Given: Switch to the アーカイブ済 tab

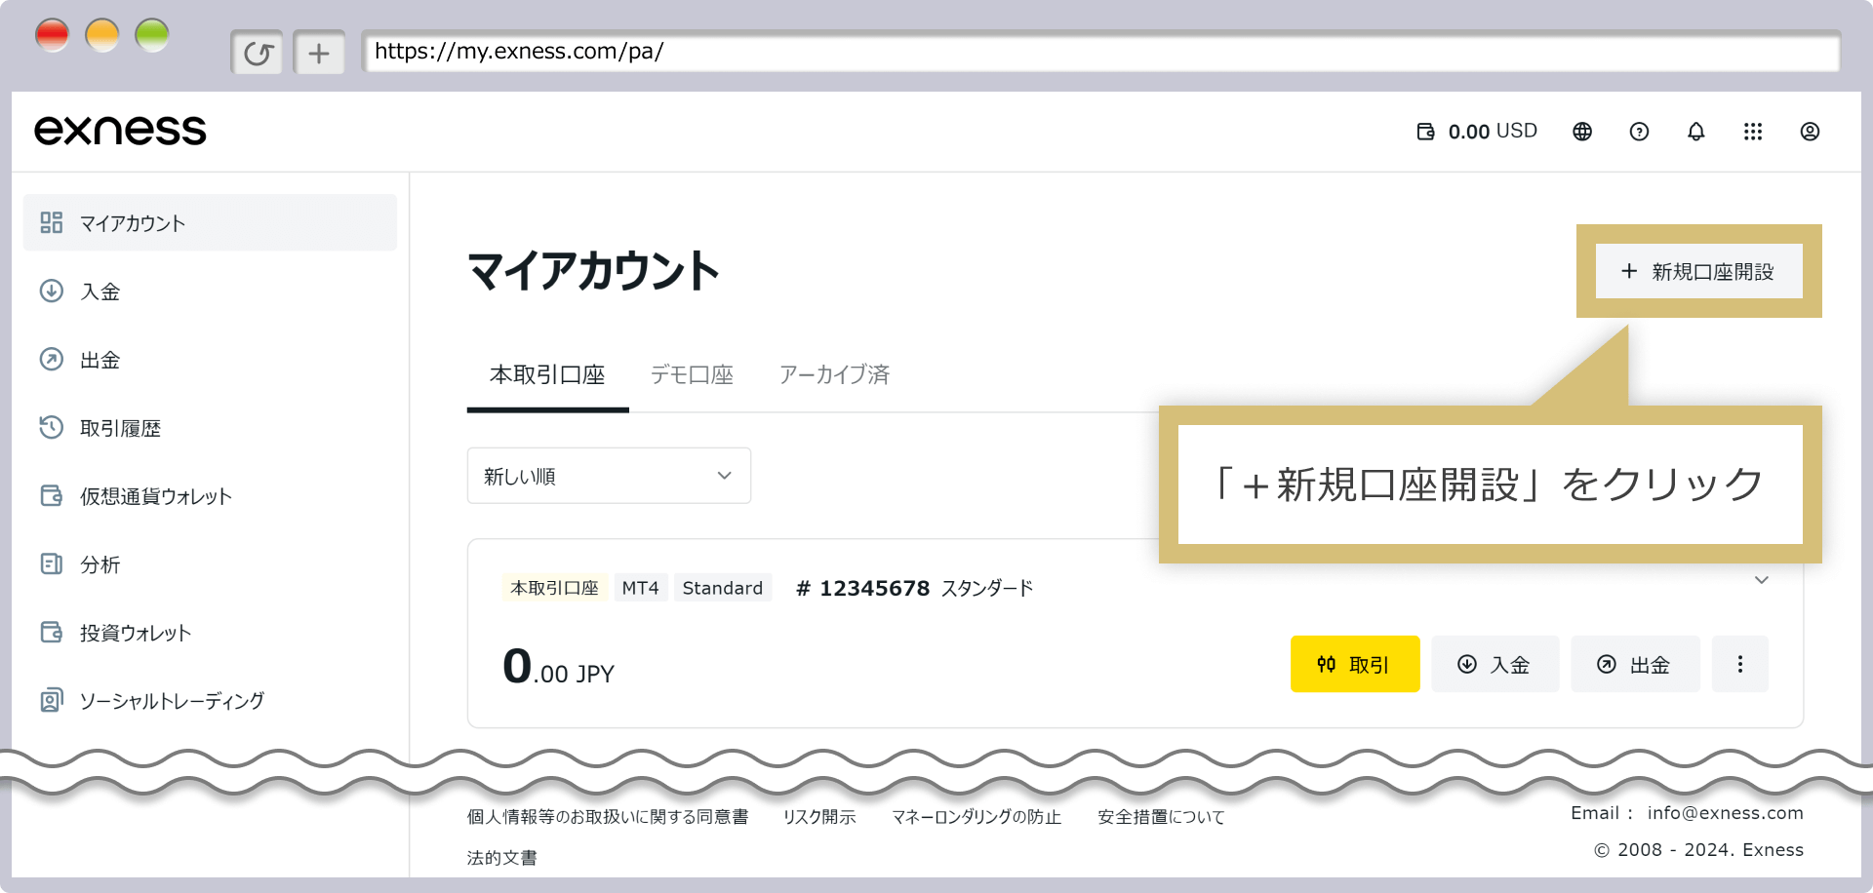Looking at the screenshot, I should click(x=834, y=375).
